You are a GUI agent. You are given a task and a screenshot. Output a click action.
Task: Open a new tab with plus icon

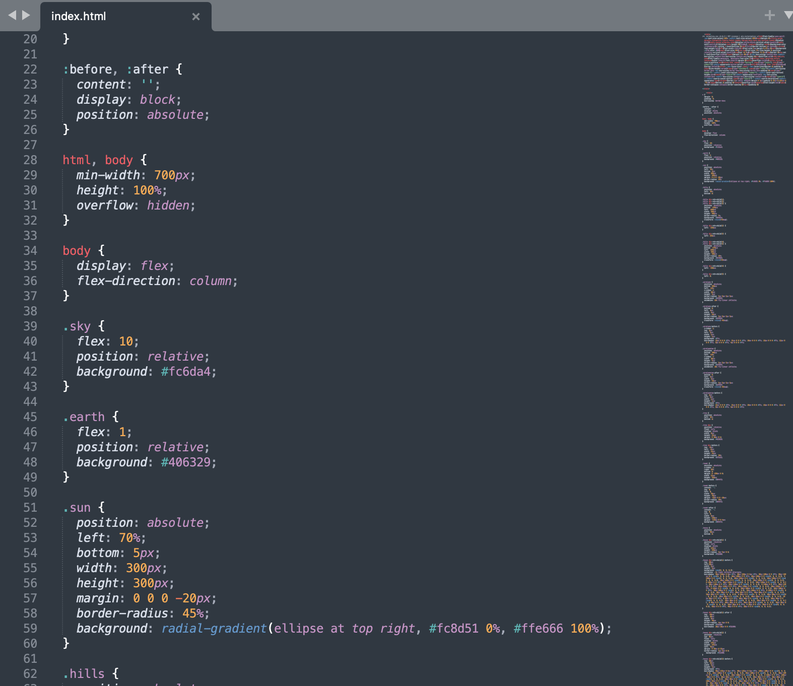coord(769,15)
